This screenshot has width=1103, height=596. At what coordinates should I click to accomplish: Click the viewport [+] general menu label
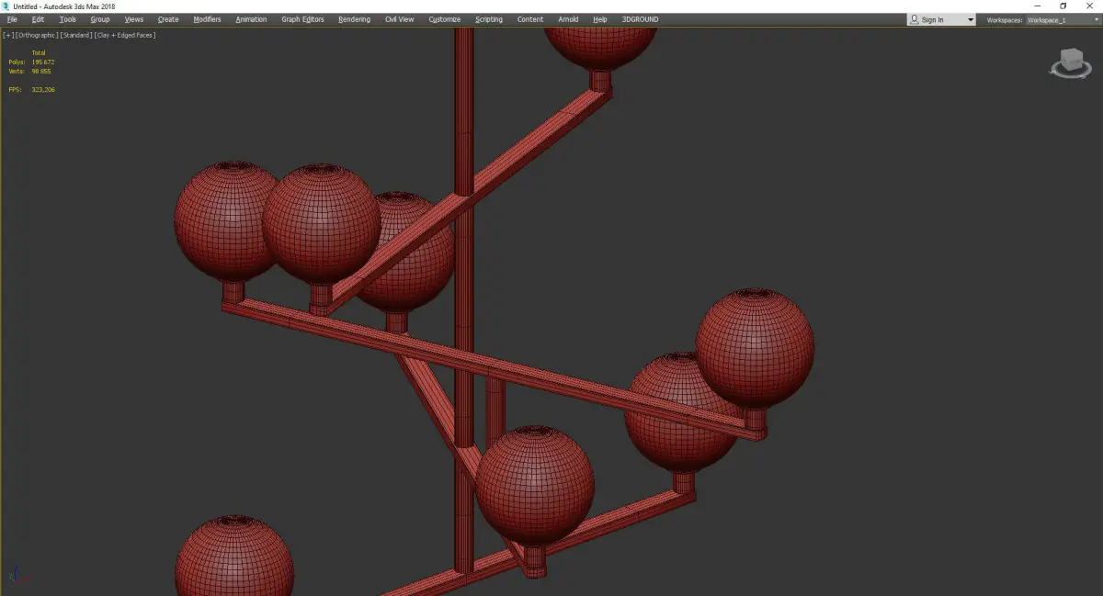click(x=8, y=35)
